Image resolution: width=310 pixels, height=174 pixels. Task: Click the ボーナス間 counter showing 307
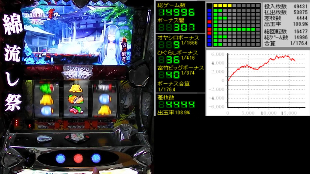pyautogui.click(x=176, y=27)
